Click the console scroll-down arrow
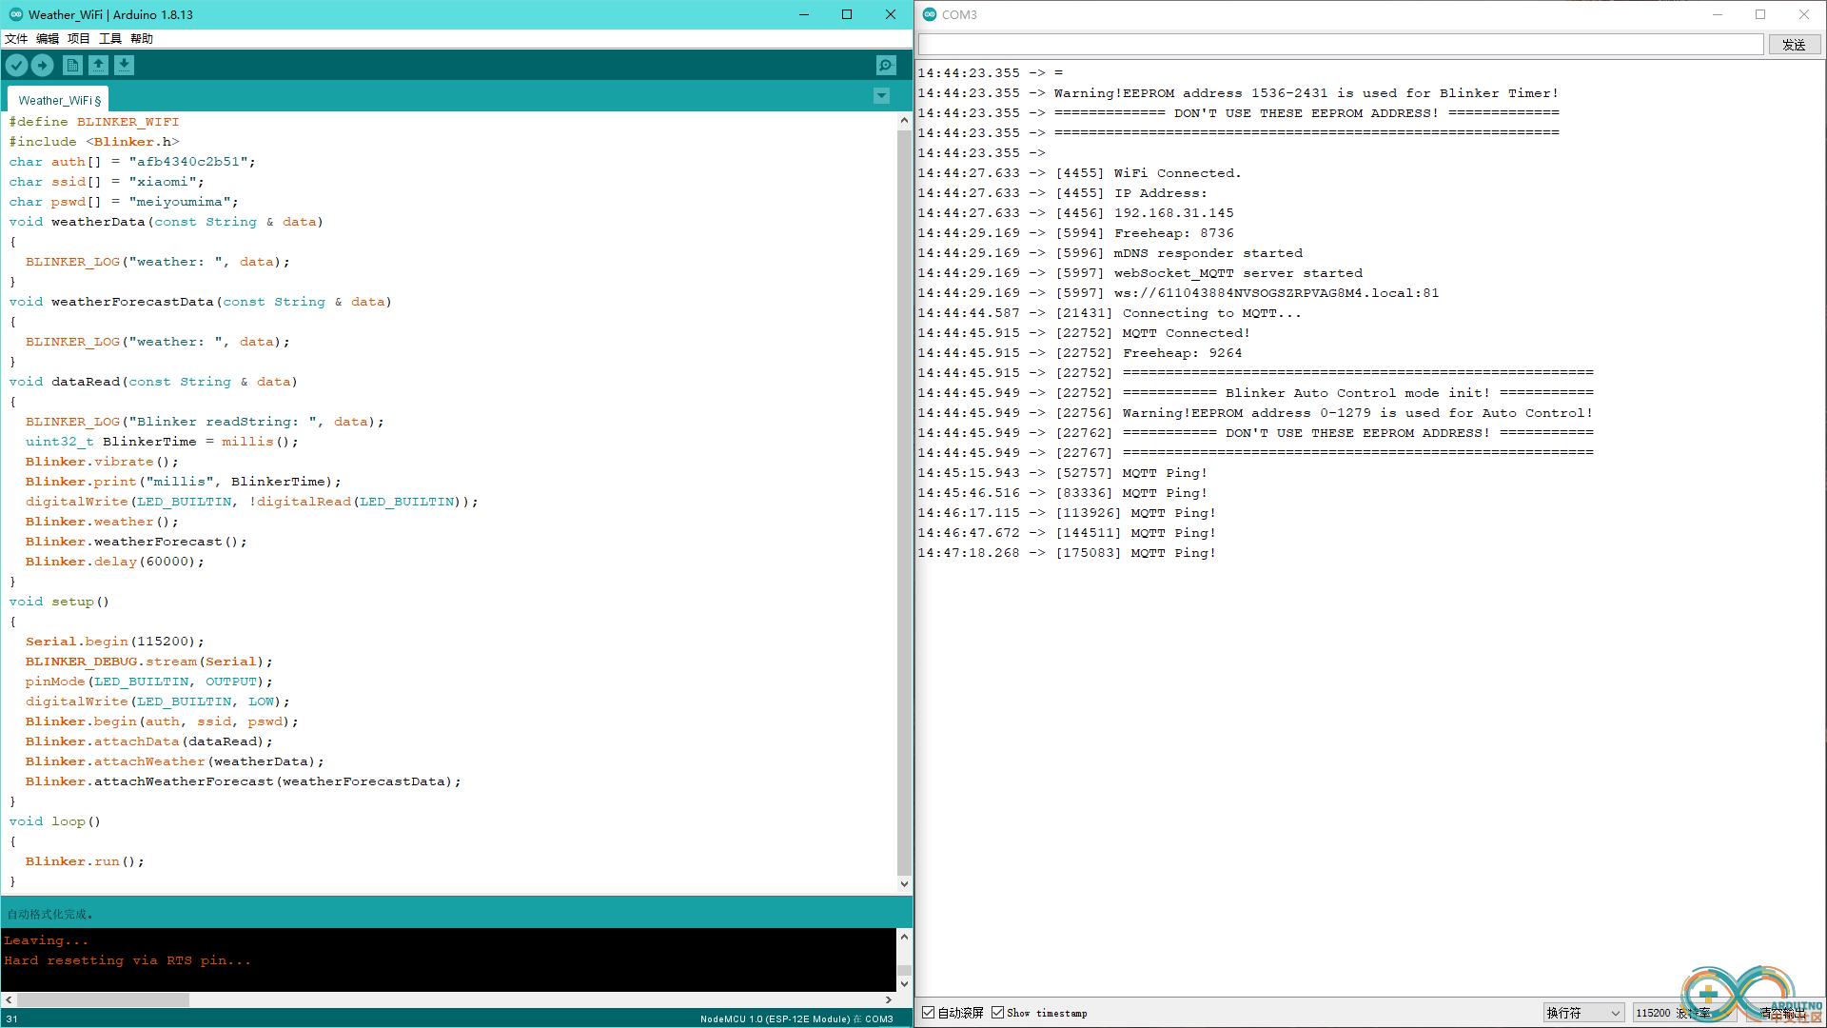This screenshot has height=1028, width=1827. [x=904, y=983]
